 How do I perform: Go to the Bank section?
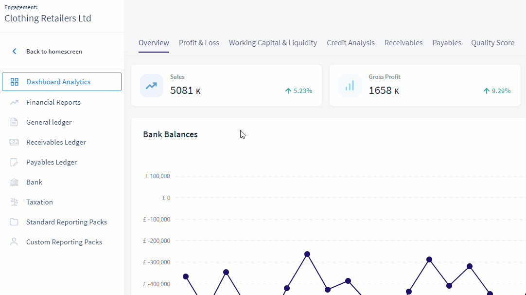coord(34,182)
